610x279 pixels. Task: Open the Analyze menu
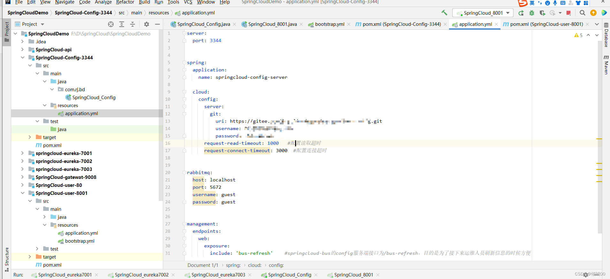click(103, 2)
